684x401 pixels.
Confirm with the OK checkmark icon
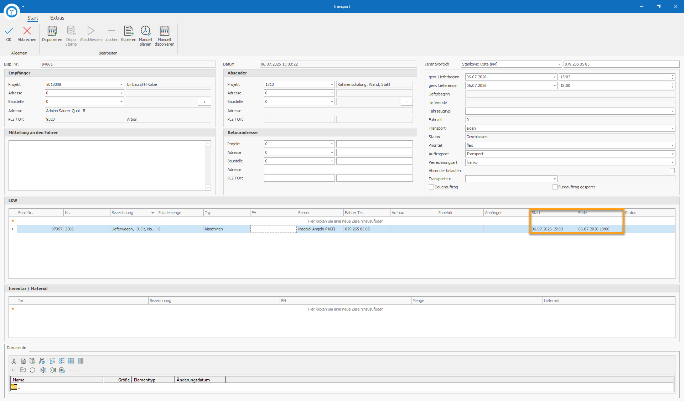(x=9, y=31)
